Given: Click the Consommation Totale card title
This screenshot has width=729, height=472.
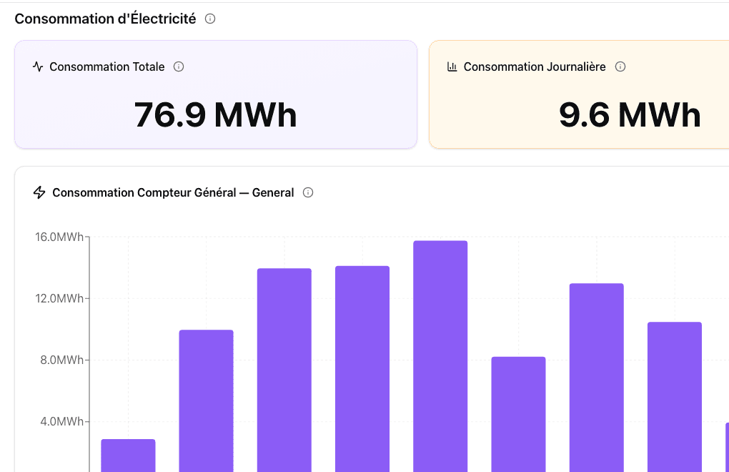Looking at the screenshot, I should pyautogui.click(x=107, y=67).
